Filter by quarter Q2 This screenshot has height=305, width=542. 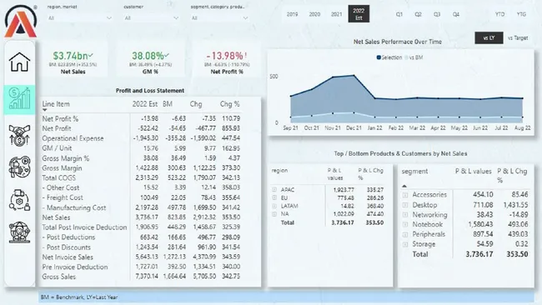(418, 14)
